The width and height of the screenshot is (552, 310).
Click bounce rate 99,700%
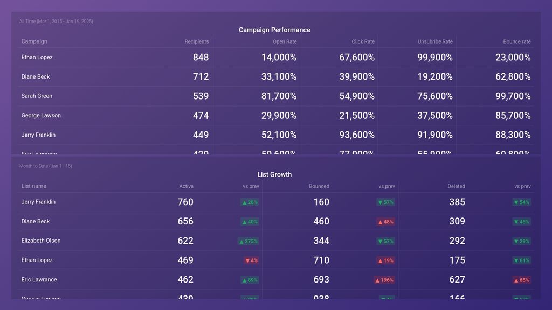click(513, 96)
